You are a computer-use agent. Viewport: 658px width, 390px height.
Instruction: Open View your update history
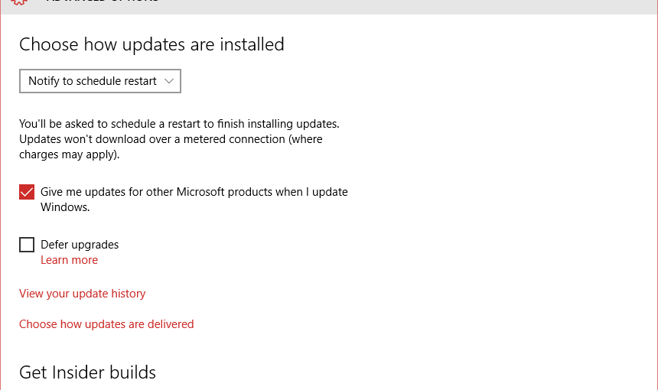click(83, 294)
